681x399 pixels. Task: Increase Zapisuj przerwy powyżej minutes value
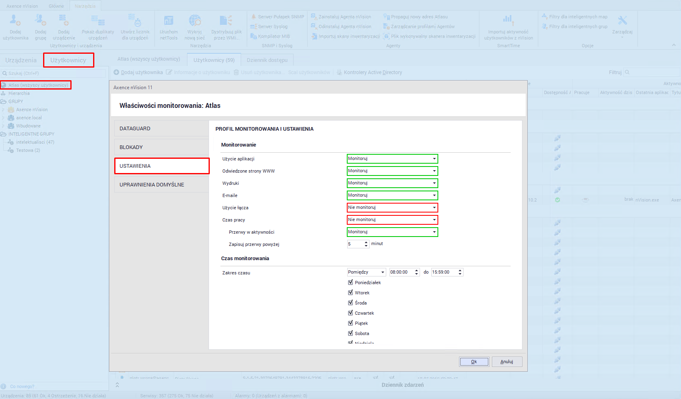pyautogui.click(x=366, y=242)
